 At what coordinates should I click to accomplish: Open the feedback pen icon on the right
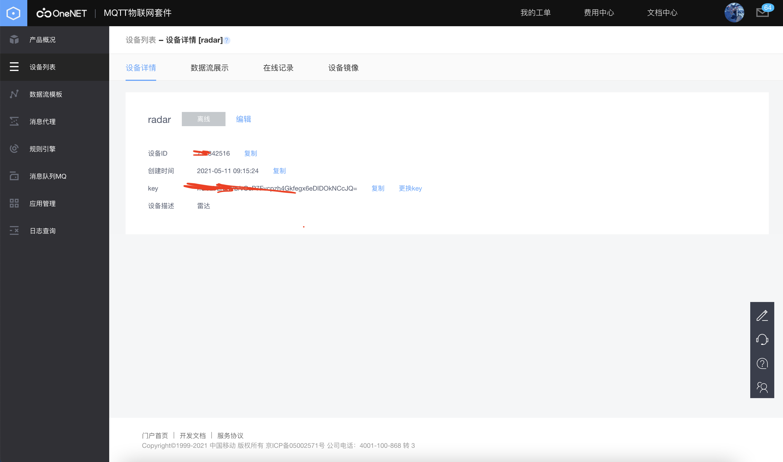[762, 316]
